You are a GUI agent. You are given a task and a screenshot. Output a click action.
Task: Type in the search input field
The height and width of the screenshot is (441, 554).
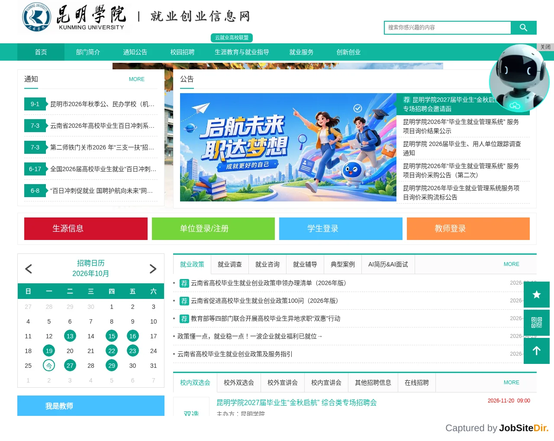coord(448,28)
